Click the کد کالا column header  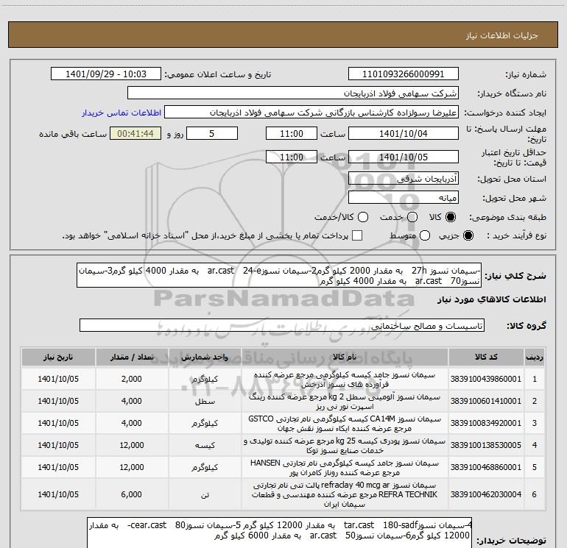[x=486, y=357]
